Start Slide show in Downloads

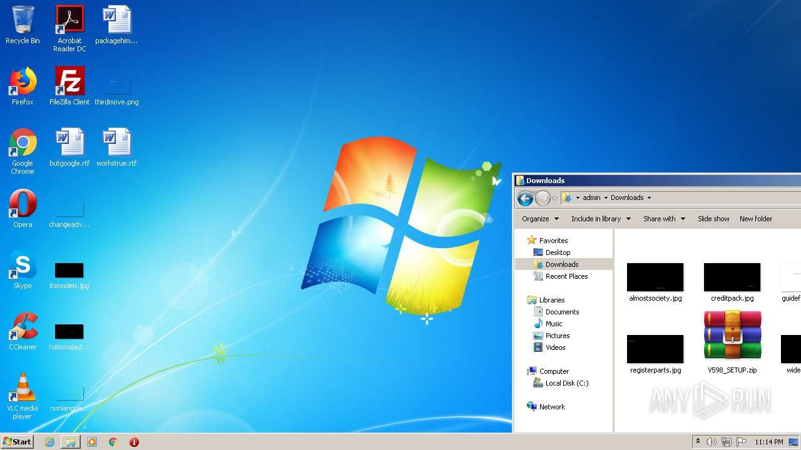[713, 219]
